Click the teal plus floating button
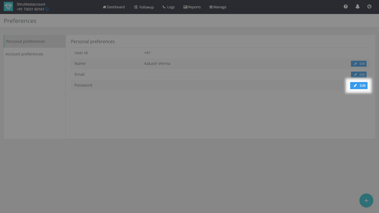The image size is (379, 213). 366,201
